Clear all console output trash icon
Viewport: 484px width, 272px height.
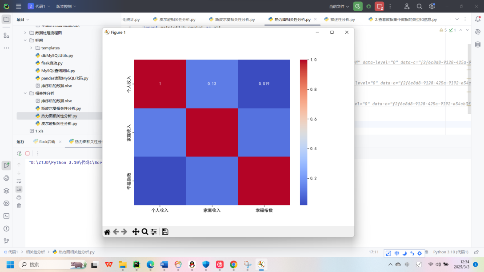[x=19, y=206]
